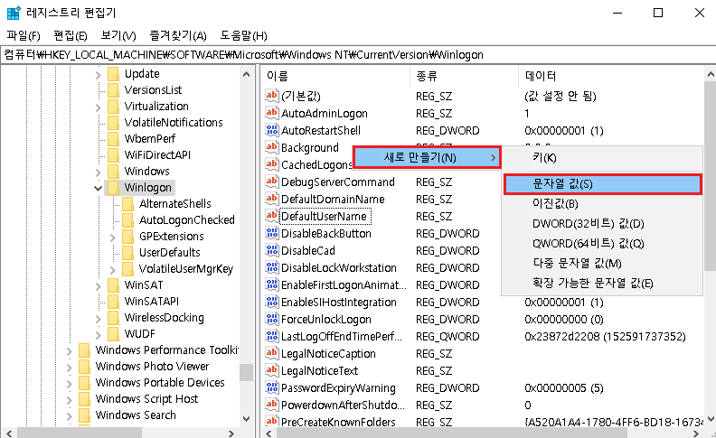This screenshot has height=438, width=716.
Task: Click the DWORD icon beside DisableCad
Action: point(271,251)
